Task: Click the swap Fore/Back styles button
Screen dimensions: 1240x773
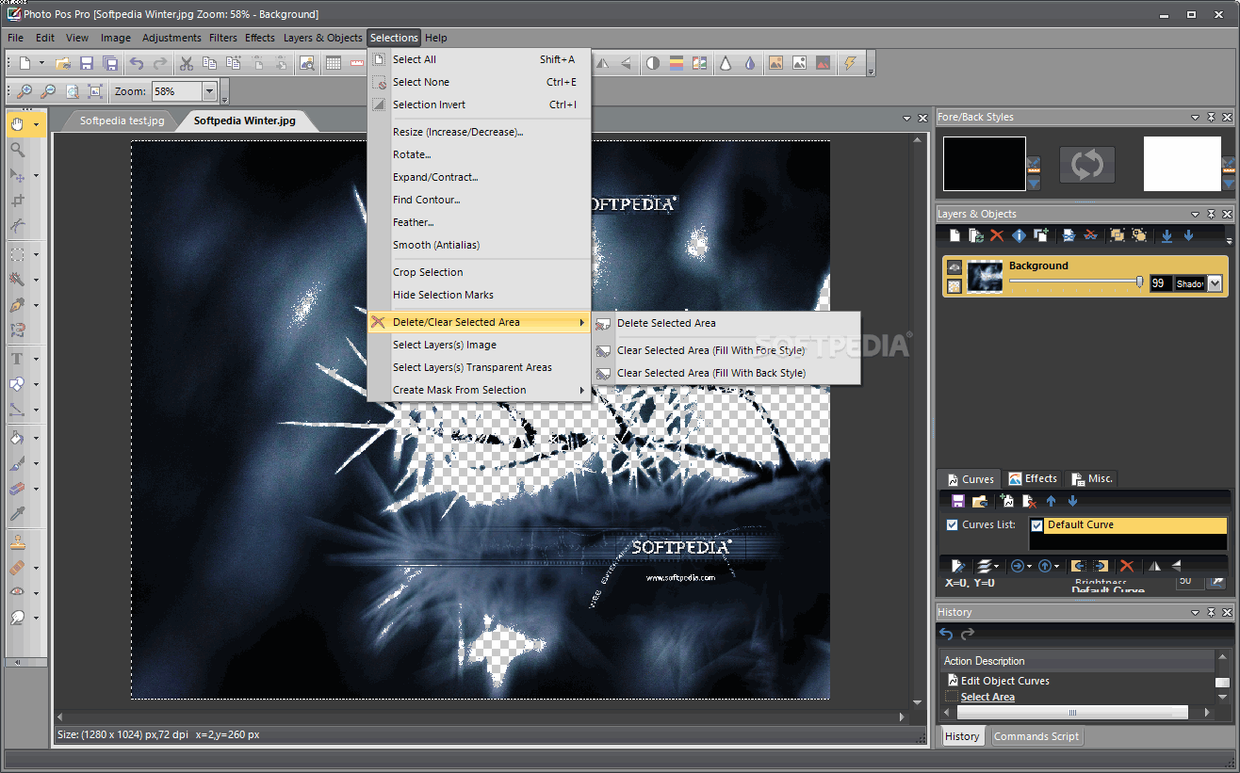Action: tap(1086, 164)
